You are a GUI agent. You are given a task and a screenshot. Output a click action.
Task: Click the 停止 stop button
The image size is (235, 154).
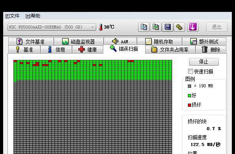click(x=204, y=62)
